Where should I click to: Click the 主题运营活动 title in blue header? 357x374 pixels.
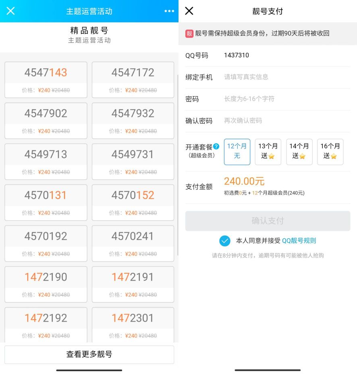coord(89,11)
